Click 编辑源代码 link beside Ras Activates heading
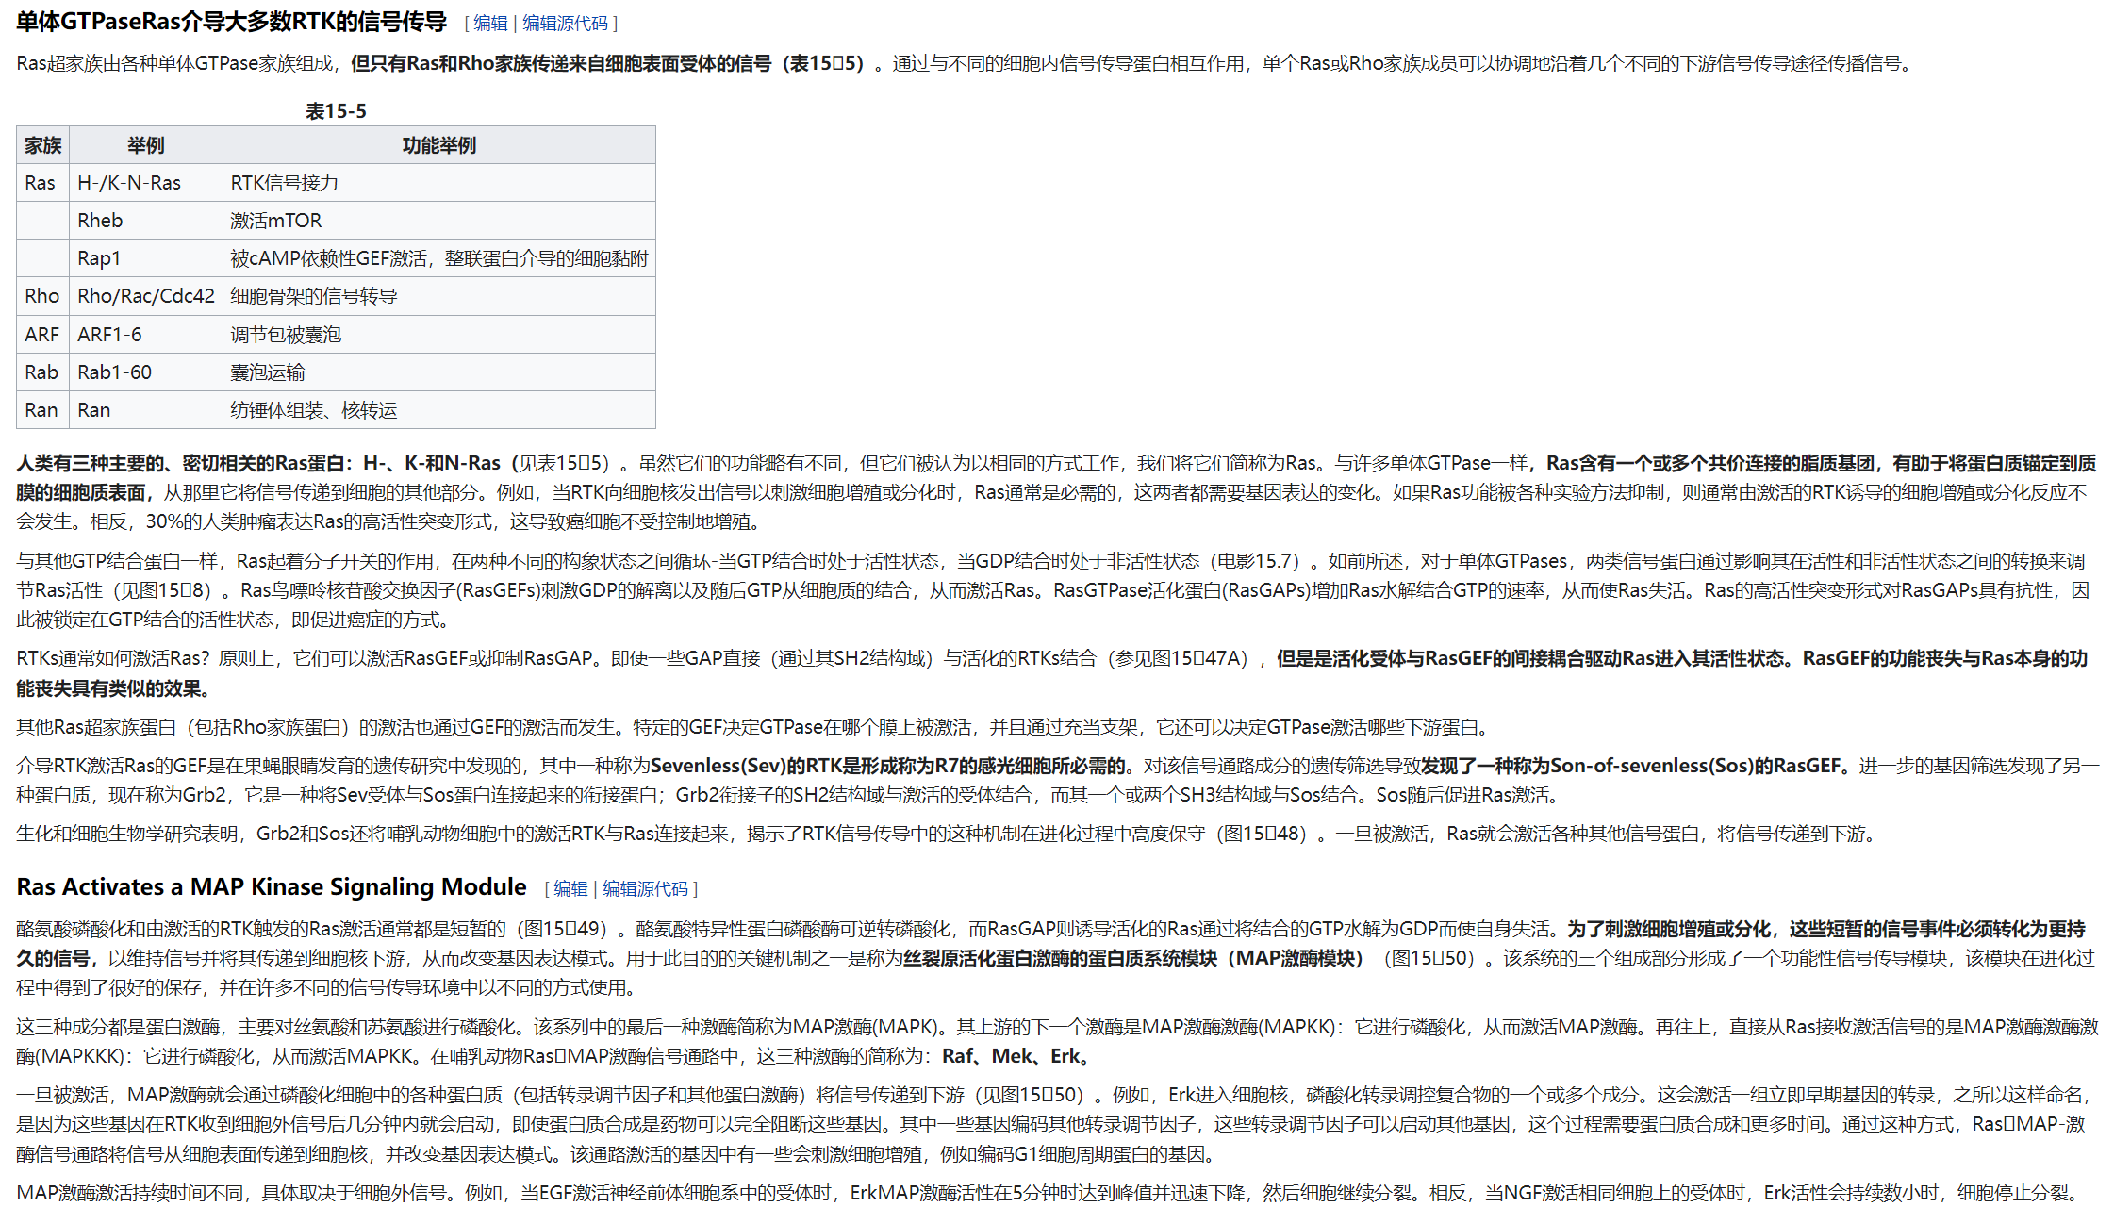This screenshot has height=1207, width=2114. [x=645, y=888]
